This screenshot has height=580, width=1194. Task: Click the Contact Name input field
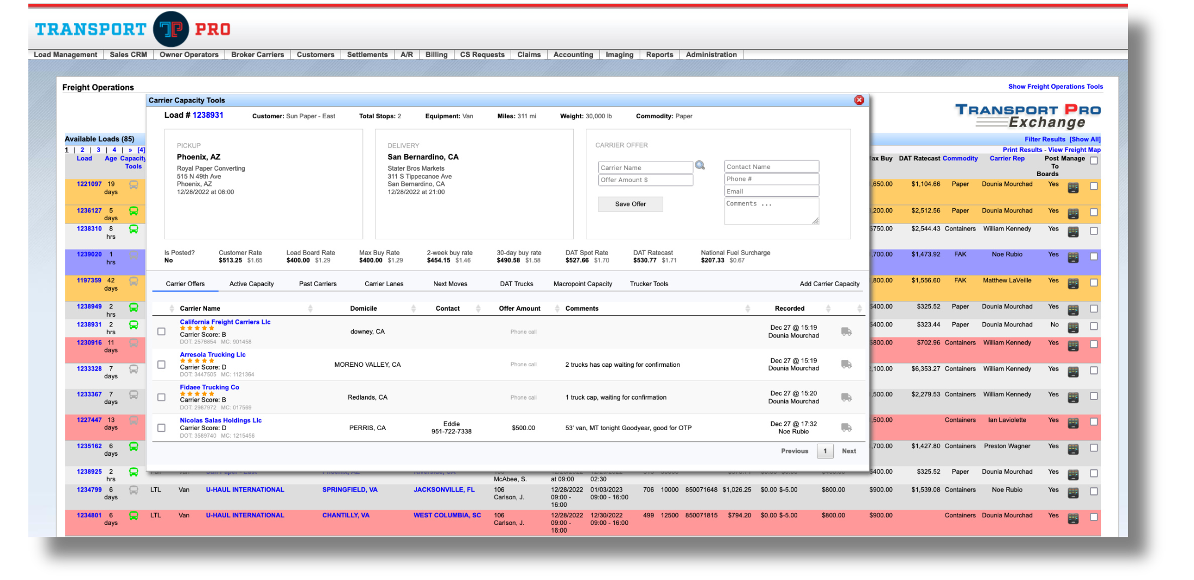point(771,166)
